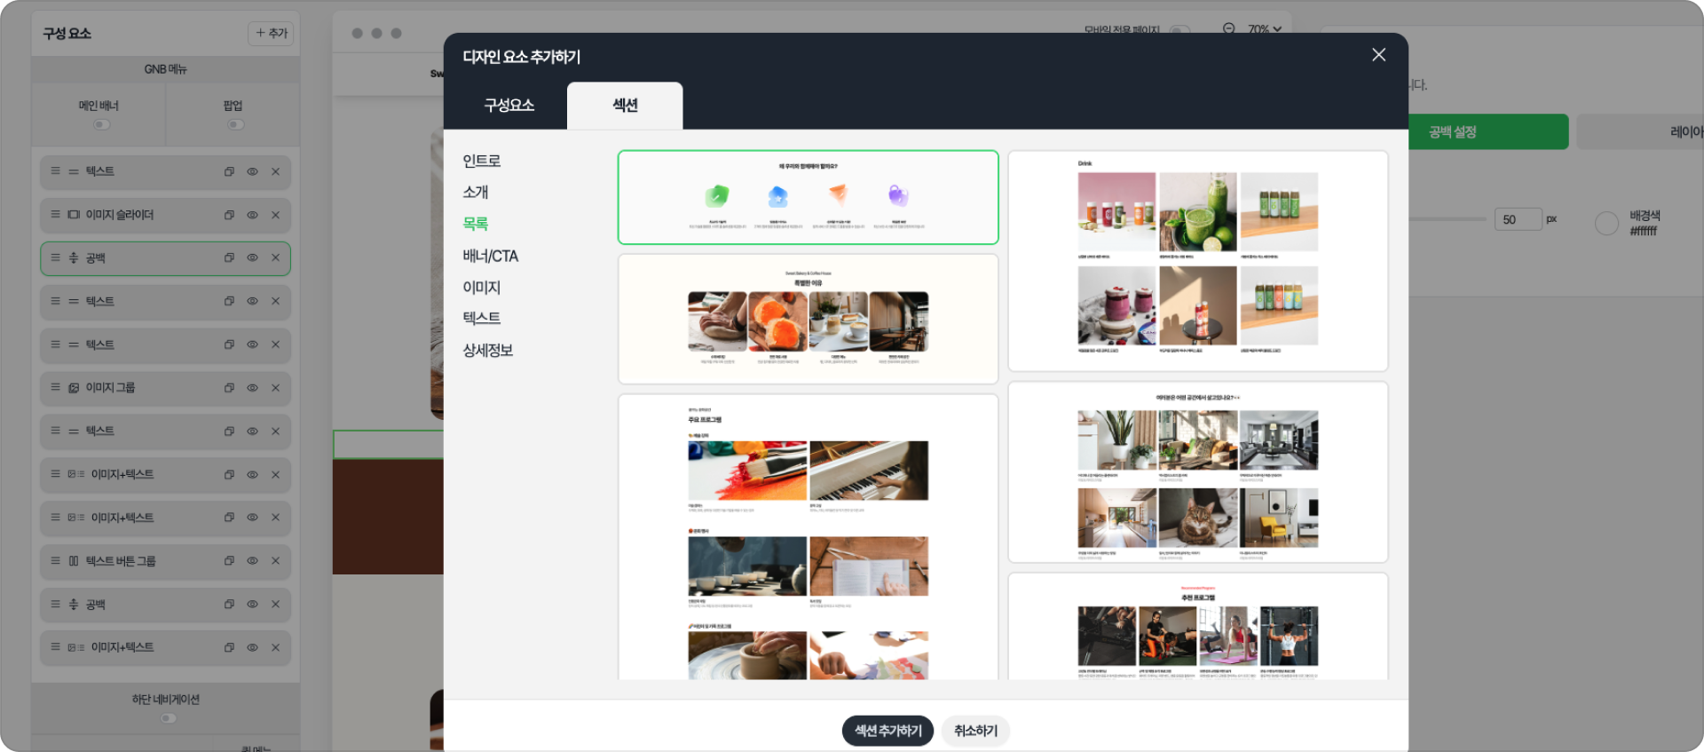Toggle the eye on the non-highlighted 공백 row
The height and width of the screenshot is (752, 1704).
253,605
